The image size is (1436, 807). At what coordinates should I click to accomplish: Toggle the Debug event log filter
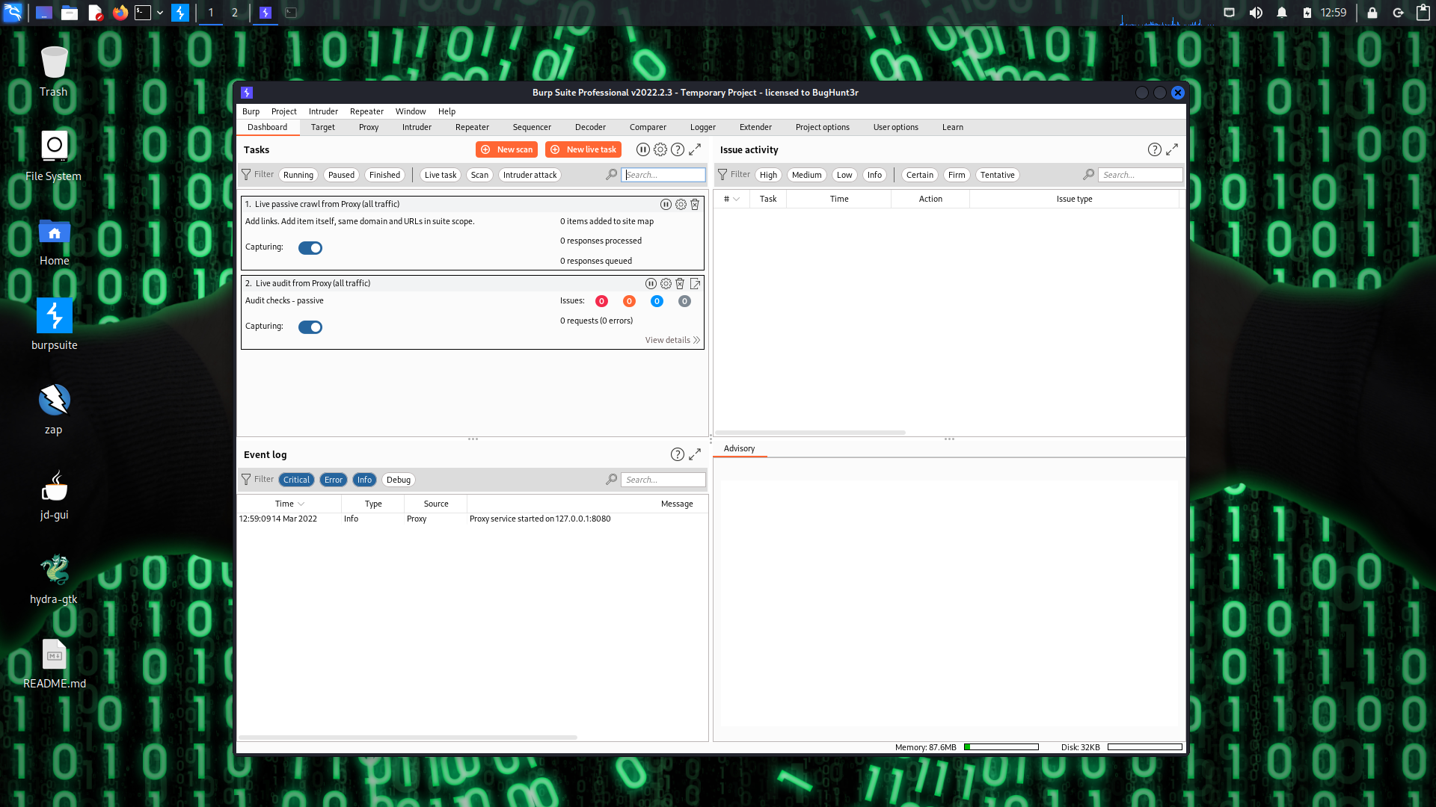pyautogui.click(x=399, y=480)
